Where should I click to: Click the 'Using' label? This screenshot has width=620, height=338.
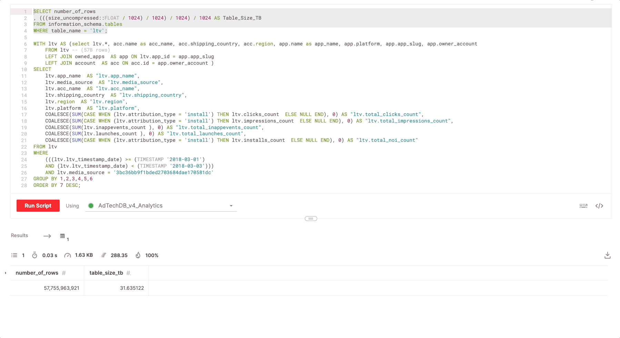coord(72,206)
